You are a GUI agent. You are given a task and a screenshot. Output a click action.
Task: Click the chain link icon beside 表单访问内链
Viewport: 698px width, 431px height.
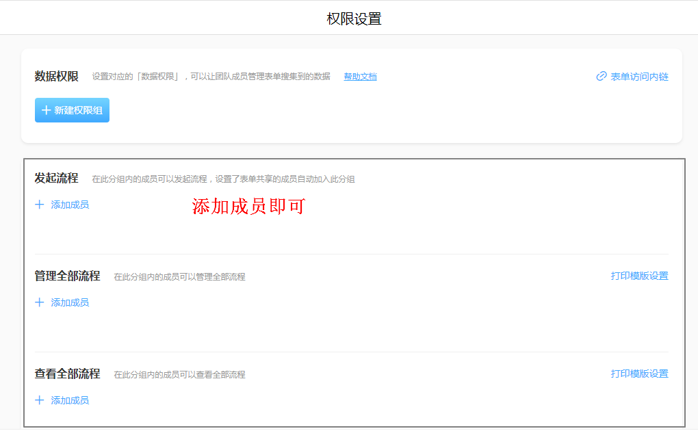point(602,77)
